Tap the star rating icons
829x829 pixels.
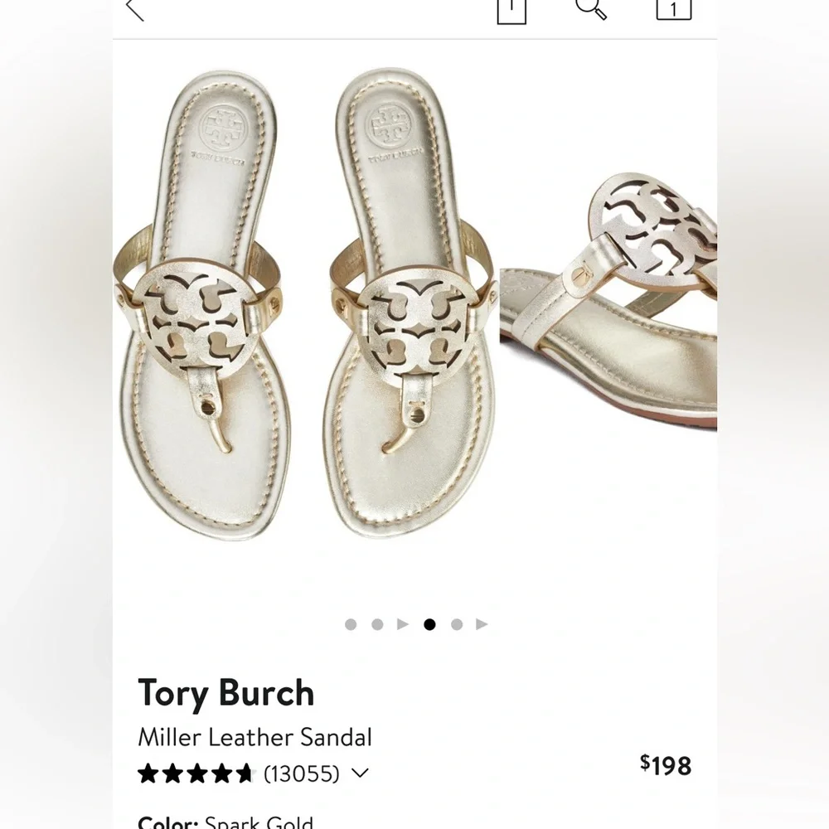(195, 772)
